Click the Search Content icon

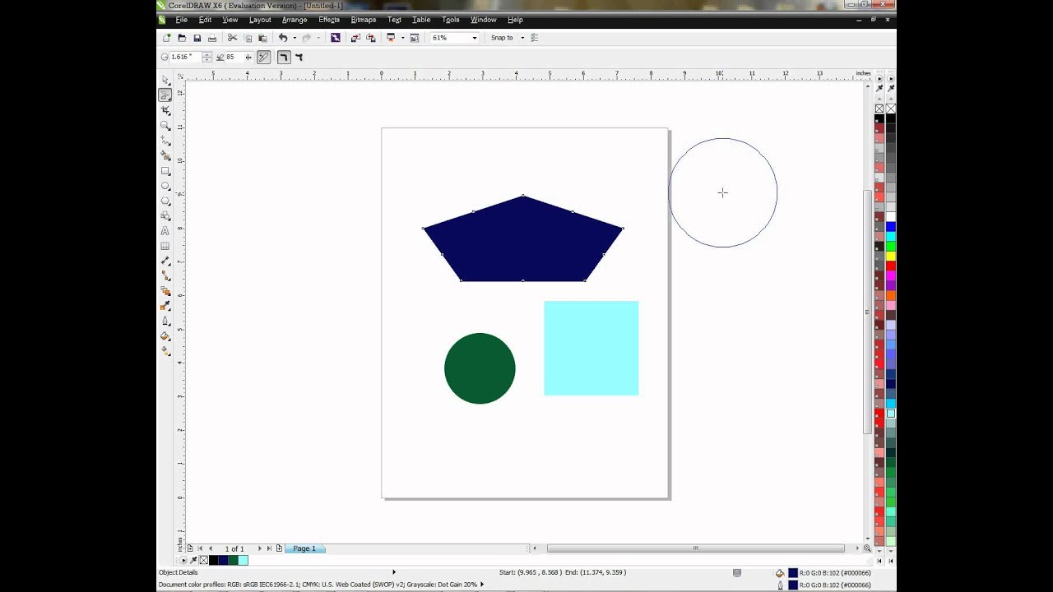click(335, 38)
